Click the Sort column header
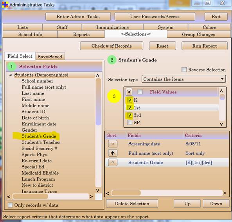The height and width of the screenshot is (222, 232). click(x=115, y=135)
